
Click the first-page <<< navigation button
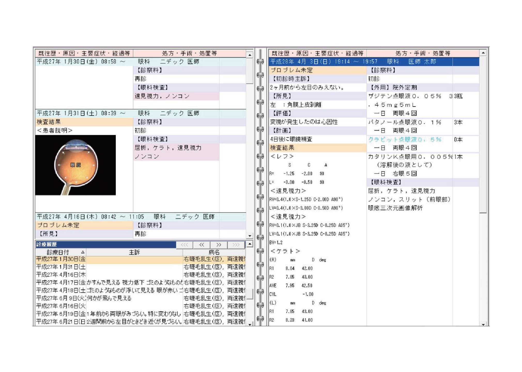tap(184, 244)
